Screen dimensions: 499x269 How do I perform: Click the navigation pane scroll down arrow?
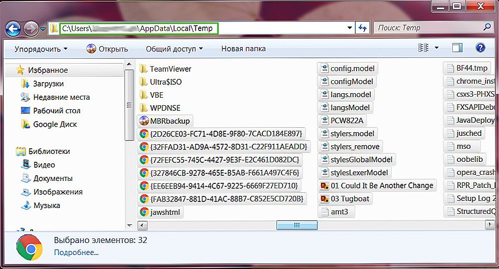tap(129, 225)
